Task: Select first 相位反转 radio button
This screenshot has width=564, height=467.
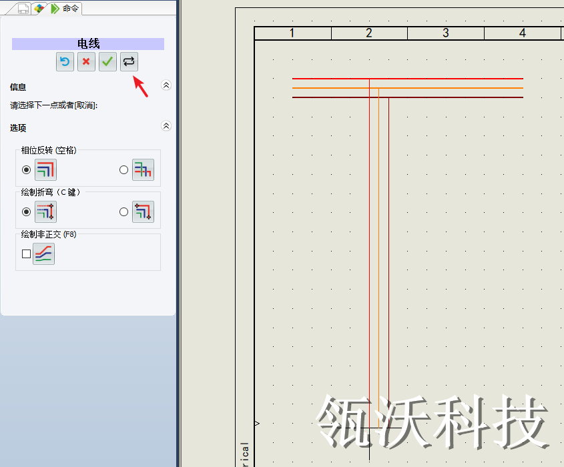Action: pos(26,169)
